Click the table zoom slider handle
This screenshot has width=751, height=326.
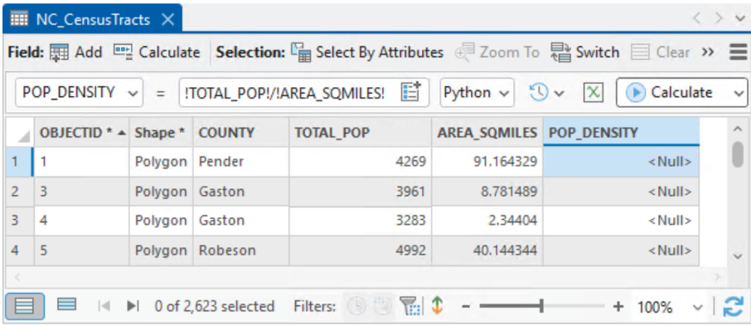(540, 305)
